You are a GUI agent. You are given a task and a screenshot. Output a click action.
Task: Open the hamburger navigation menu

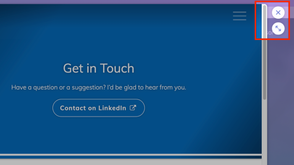tap(239, 16)
